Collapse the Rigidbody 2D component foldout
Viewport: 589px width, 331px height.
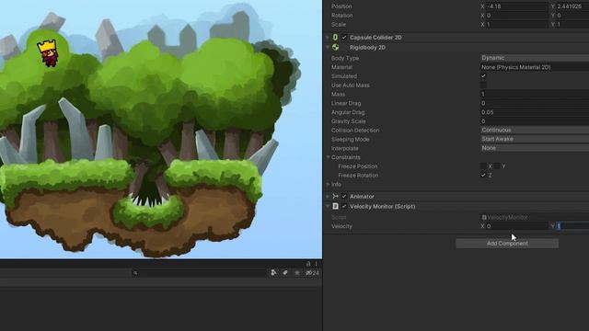tap(328, 47)
